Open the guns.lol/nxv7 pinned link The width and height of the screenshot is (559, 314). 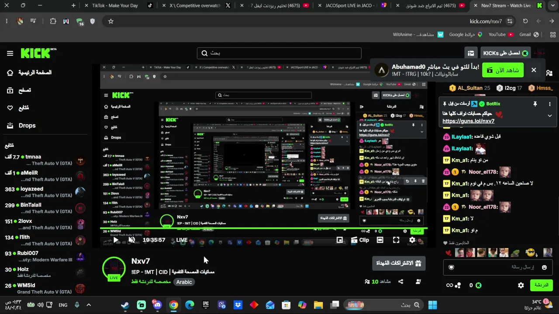click(x=469, y=121)
